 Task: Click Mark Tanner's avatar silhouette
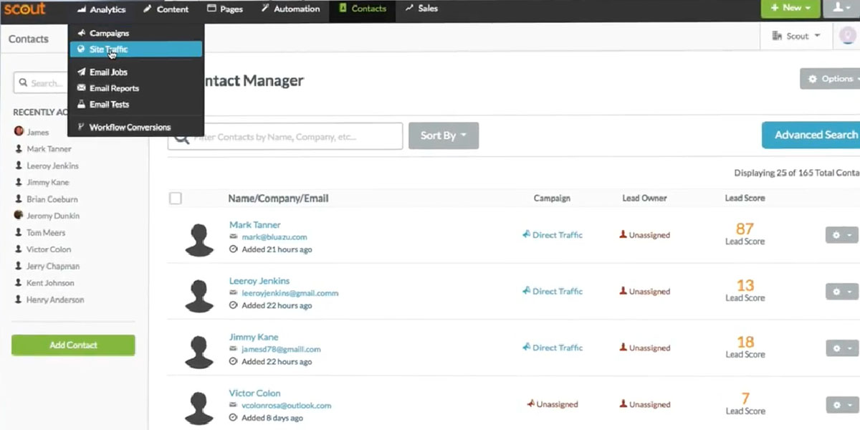coord(200,239)
